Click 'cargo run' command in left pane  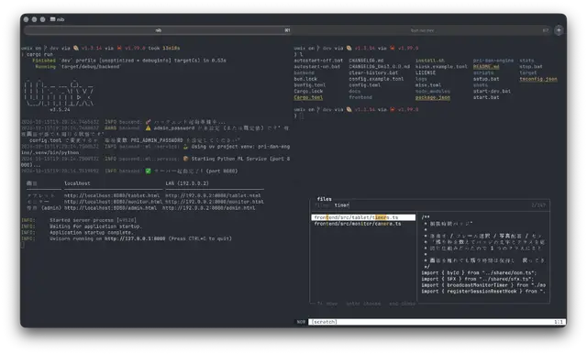point(39,54)
